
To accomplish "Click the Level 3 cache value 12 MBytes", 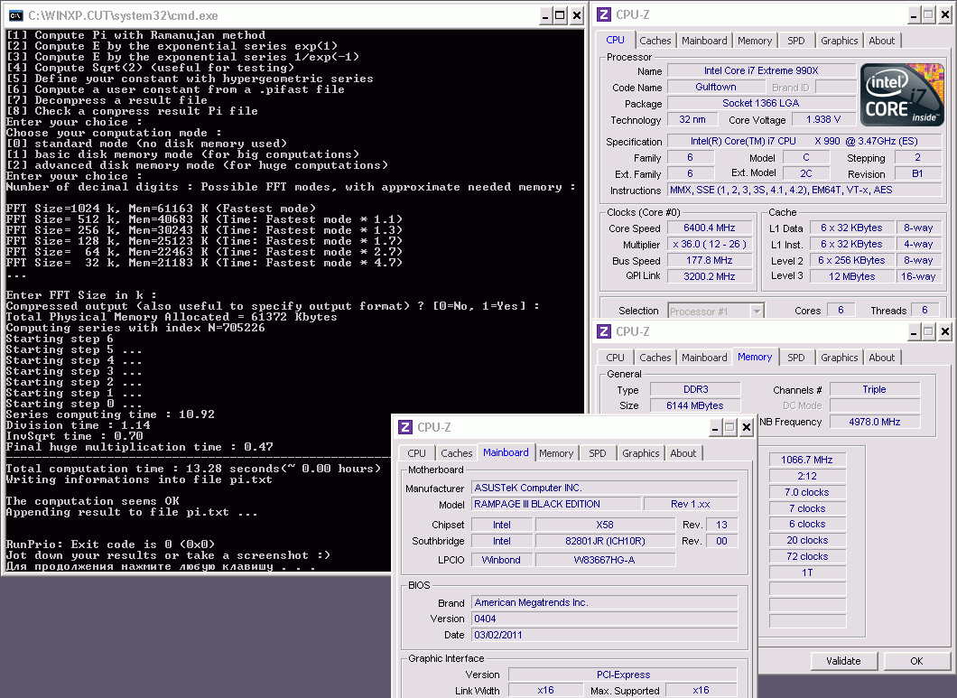I will (x=852, y=276).
